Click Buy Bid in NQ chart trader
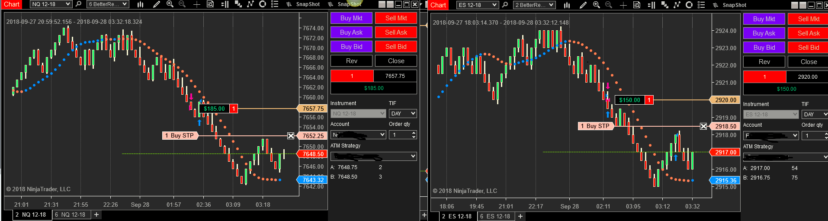Image resolution: width=828 pixels, height=221 pixels. pyautogui.click(x=351, y=47)
